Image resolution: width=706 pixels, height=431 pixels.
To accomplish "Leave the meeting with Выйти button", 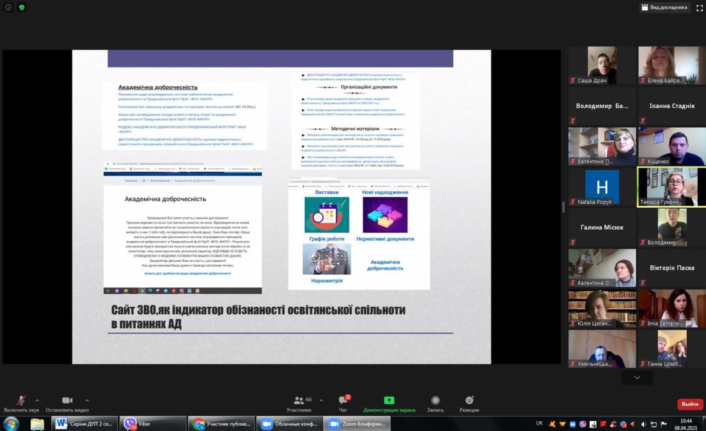I will coord(689,404).
